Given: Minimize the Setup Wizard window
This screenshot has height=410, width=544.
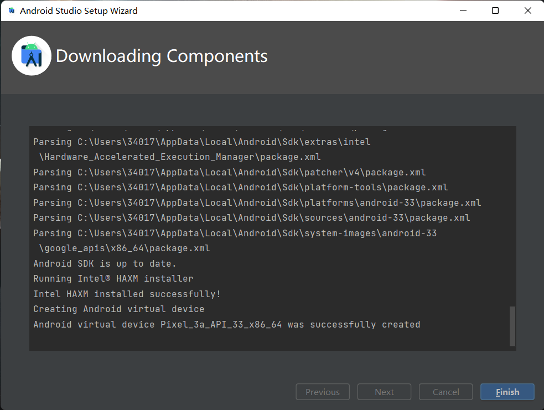Looking at the screenshot, I should click(x=463, y=11).
